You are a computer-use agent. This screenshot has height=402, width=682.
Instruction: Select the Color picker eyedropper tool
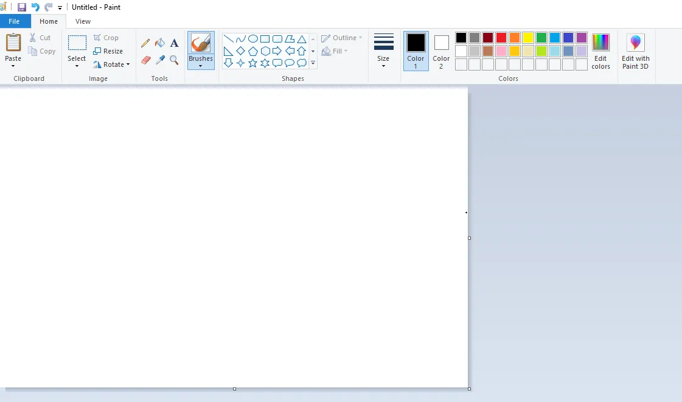point(160,60)
